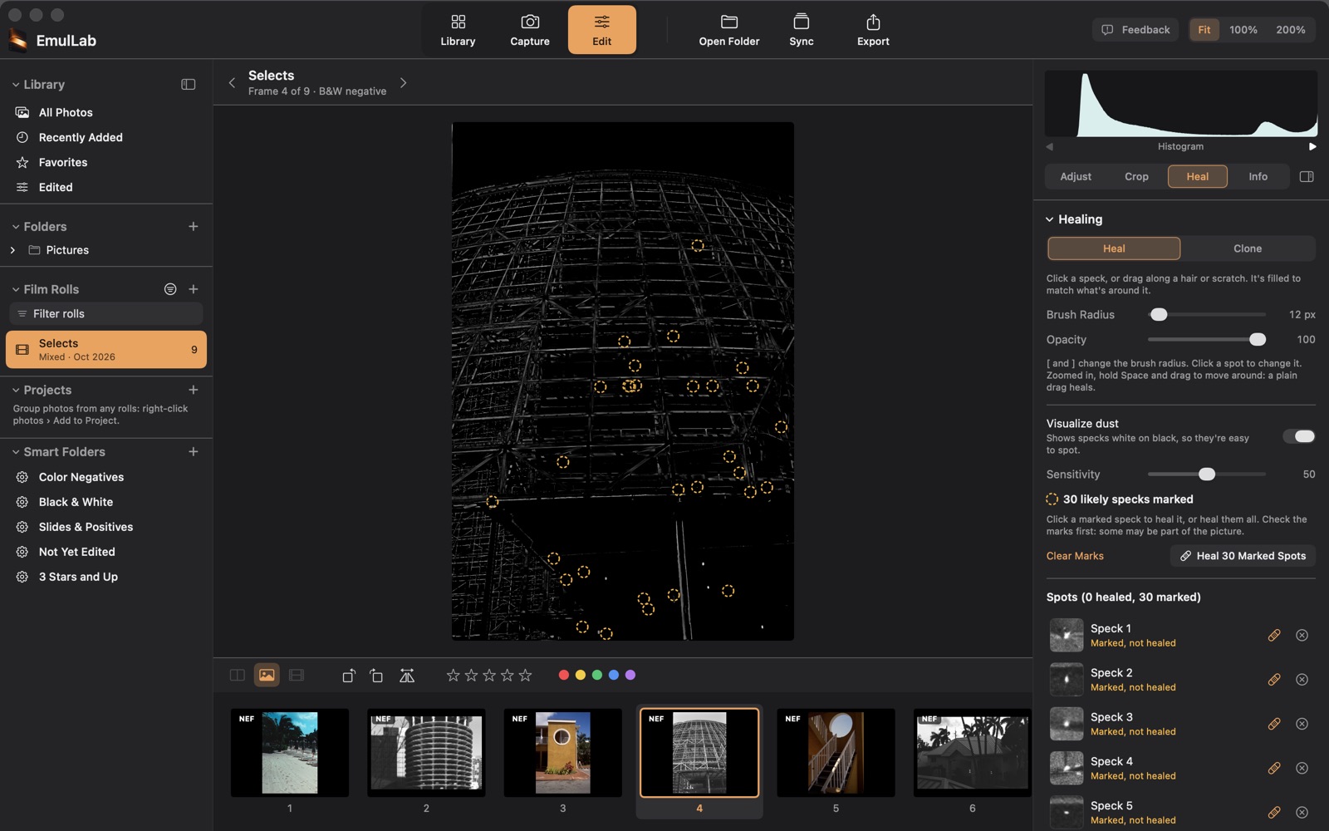Expand the Pictures folder

click(x=12, y=250)
